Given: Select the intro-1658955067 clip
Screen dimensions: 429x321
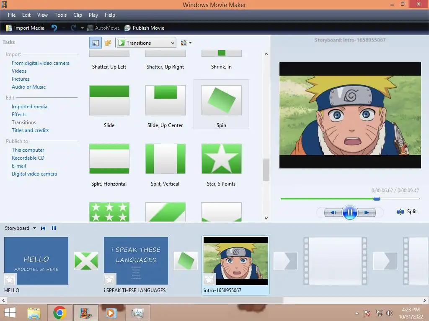Looking at the screenshot, I should coord(235,261).
